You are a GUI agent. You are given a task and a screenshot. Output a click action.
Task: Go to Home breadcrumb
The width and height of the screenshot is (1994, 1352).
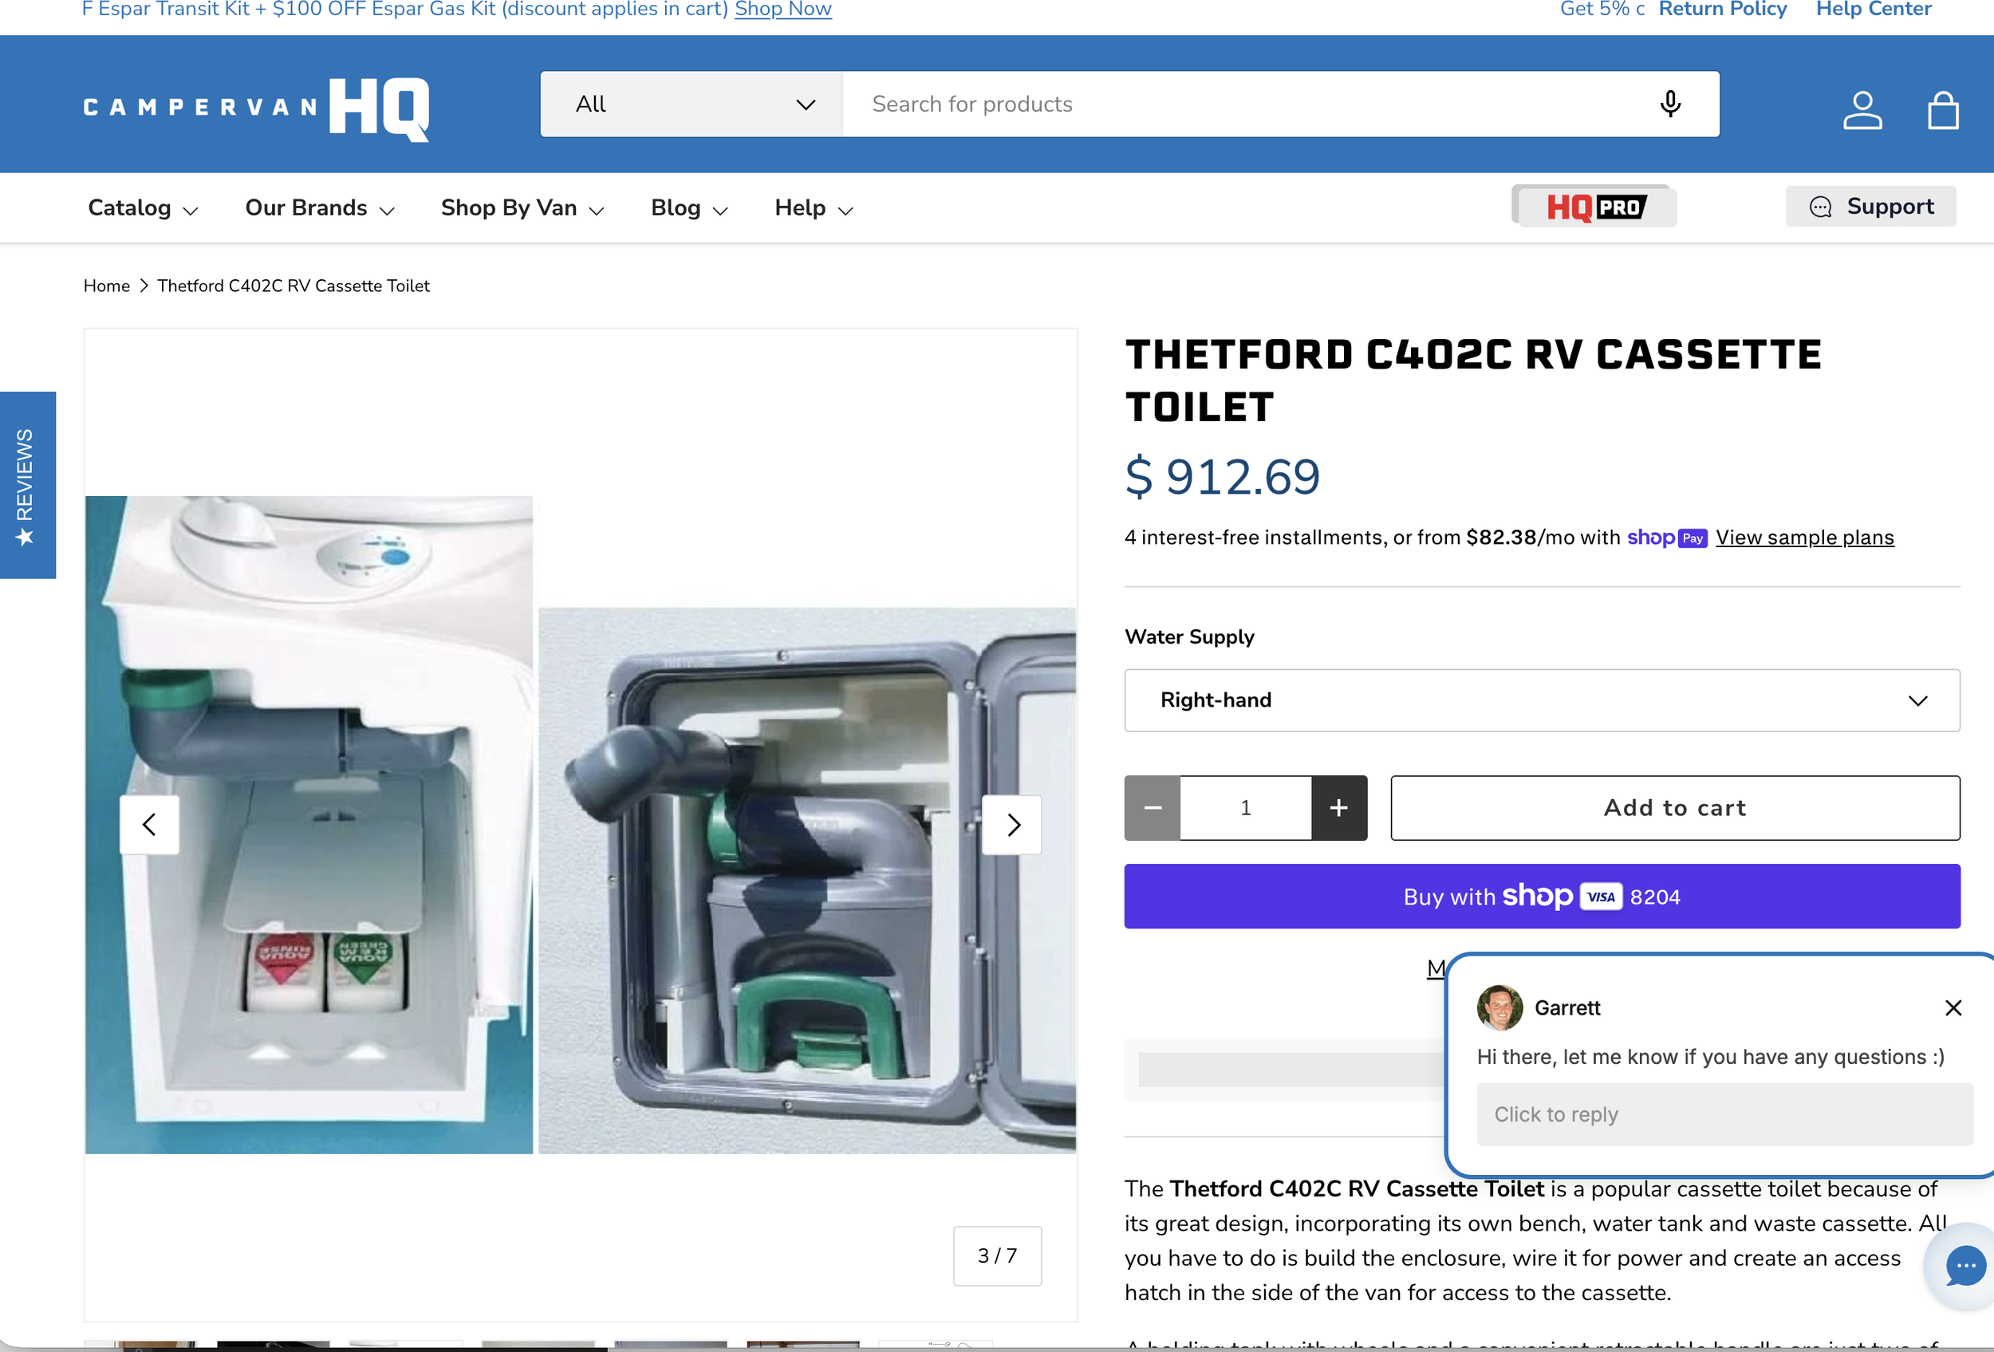tap(106, 286)
